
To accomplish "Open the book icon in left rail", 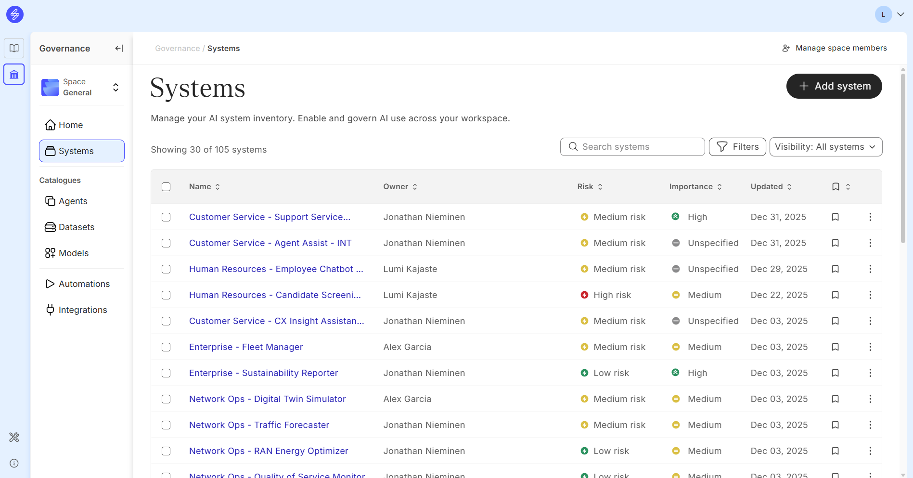I will point(14,48).
